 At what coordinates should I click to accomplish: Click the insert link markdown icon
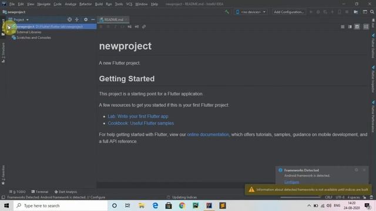144,27
